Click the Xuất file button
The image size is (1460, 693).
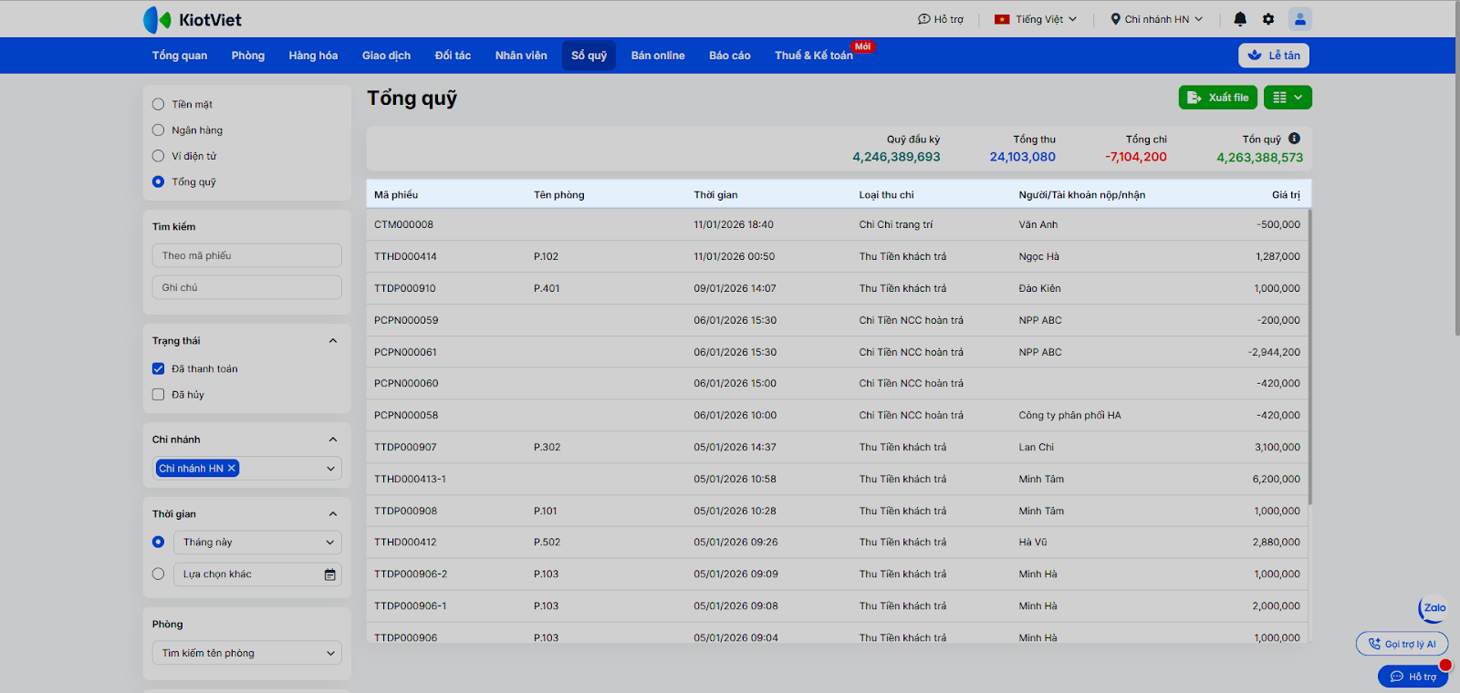coord(1217,98)
